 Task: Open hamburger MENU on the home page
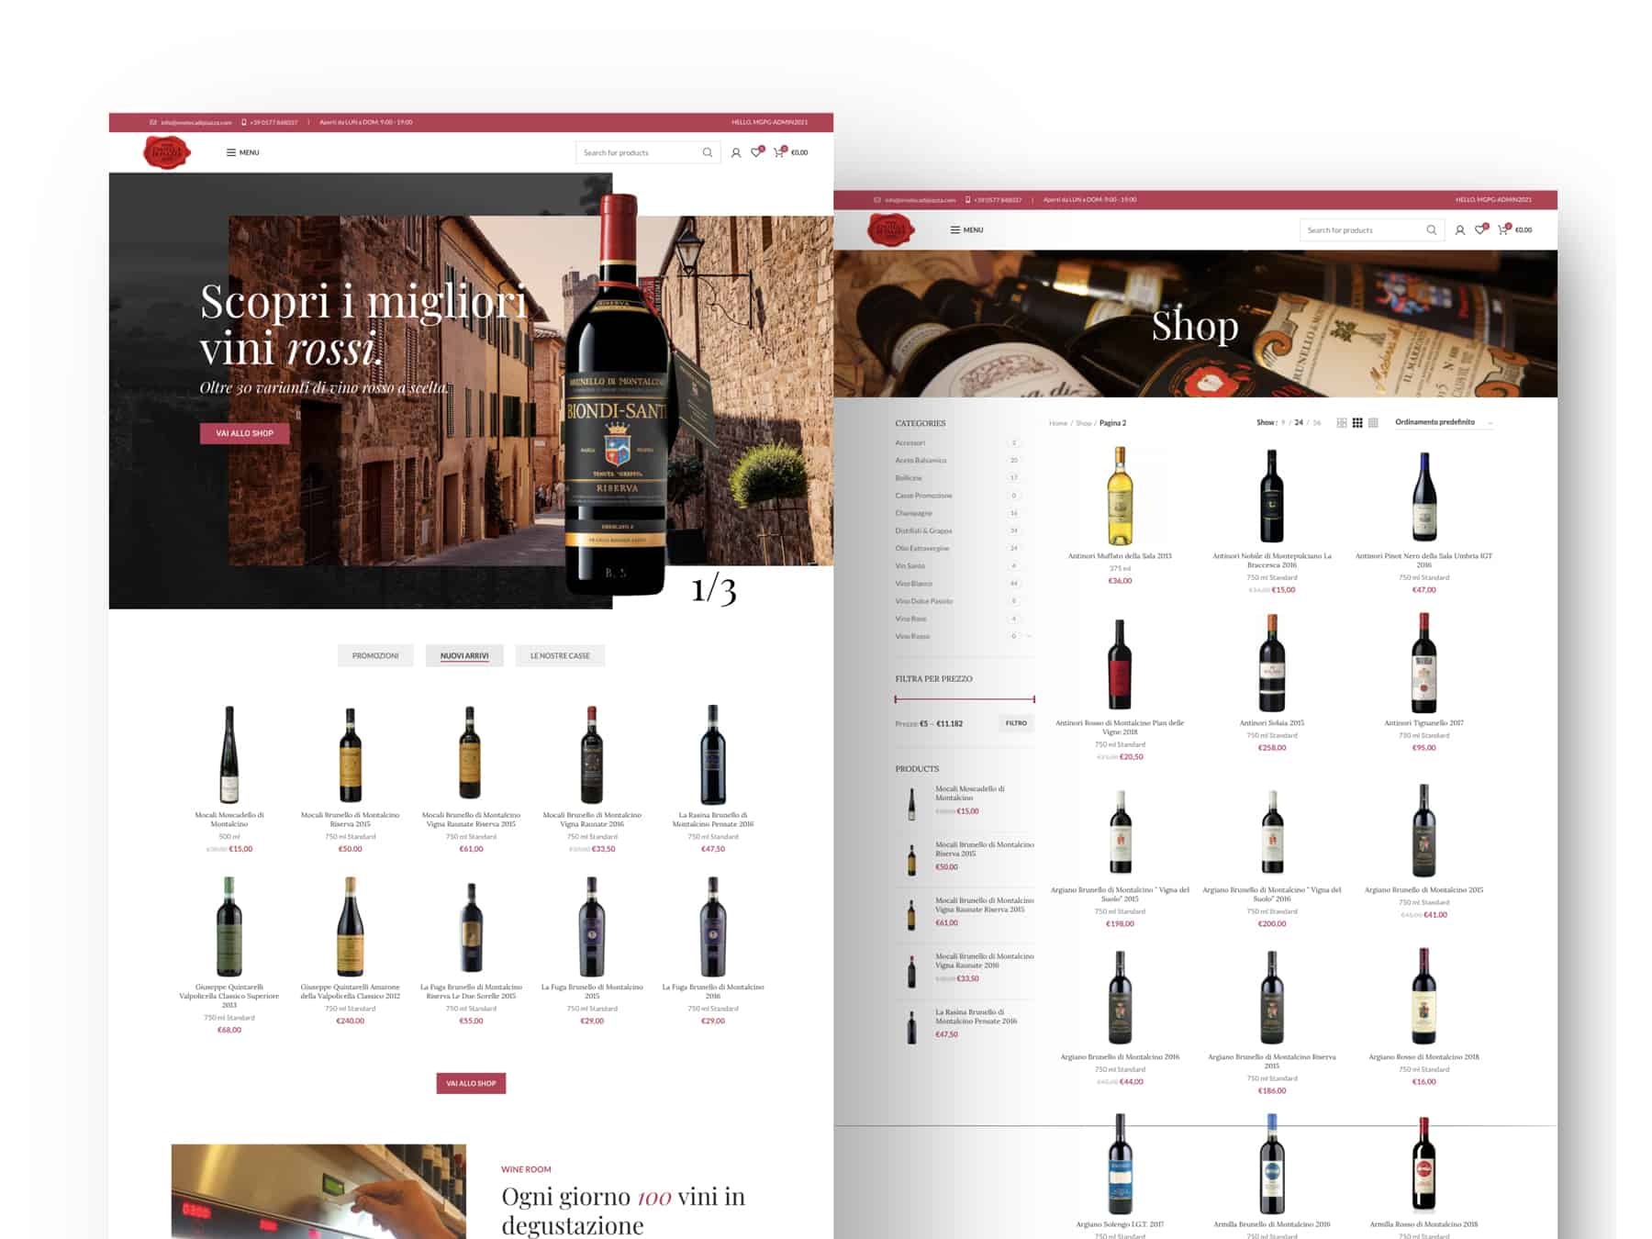pyautogui.click(x=242, y=152)
